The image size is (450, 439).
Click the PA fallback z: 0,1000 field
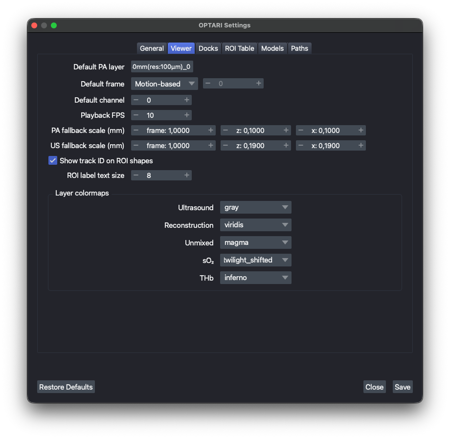coord(256,131)
